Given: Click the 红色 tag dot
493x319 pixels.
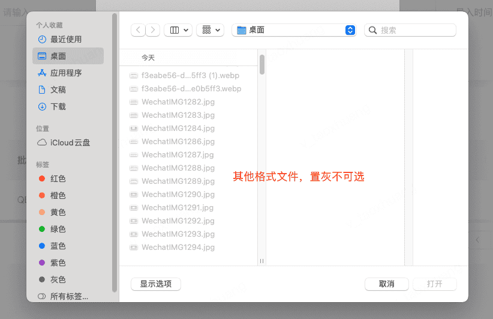Looking at the screenshot, I should [x=42, y=178].
